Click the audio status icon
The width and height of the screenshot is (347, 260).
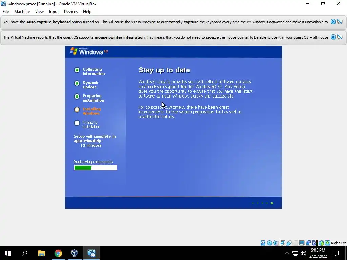click(276, 243)
